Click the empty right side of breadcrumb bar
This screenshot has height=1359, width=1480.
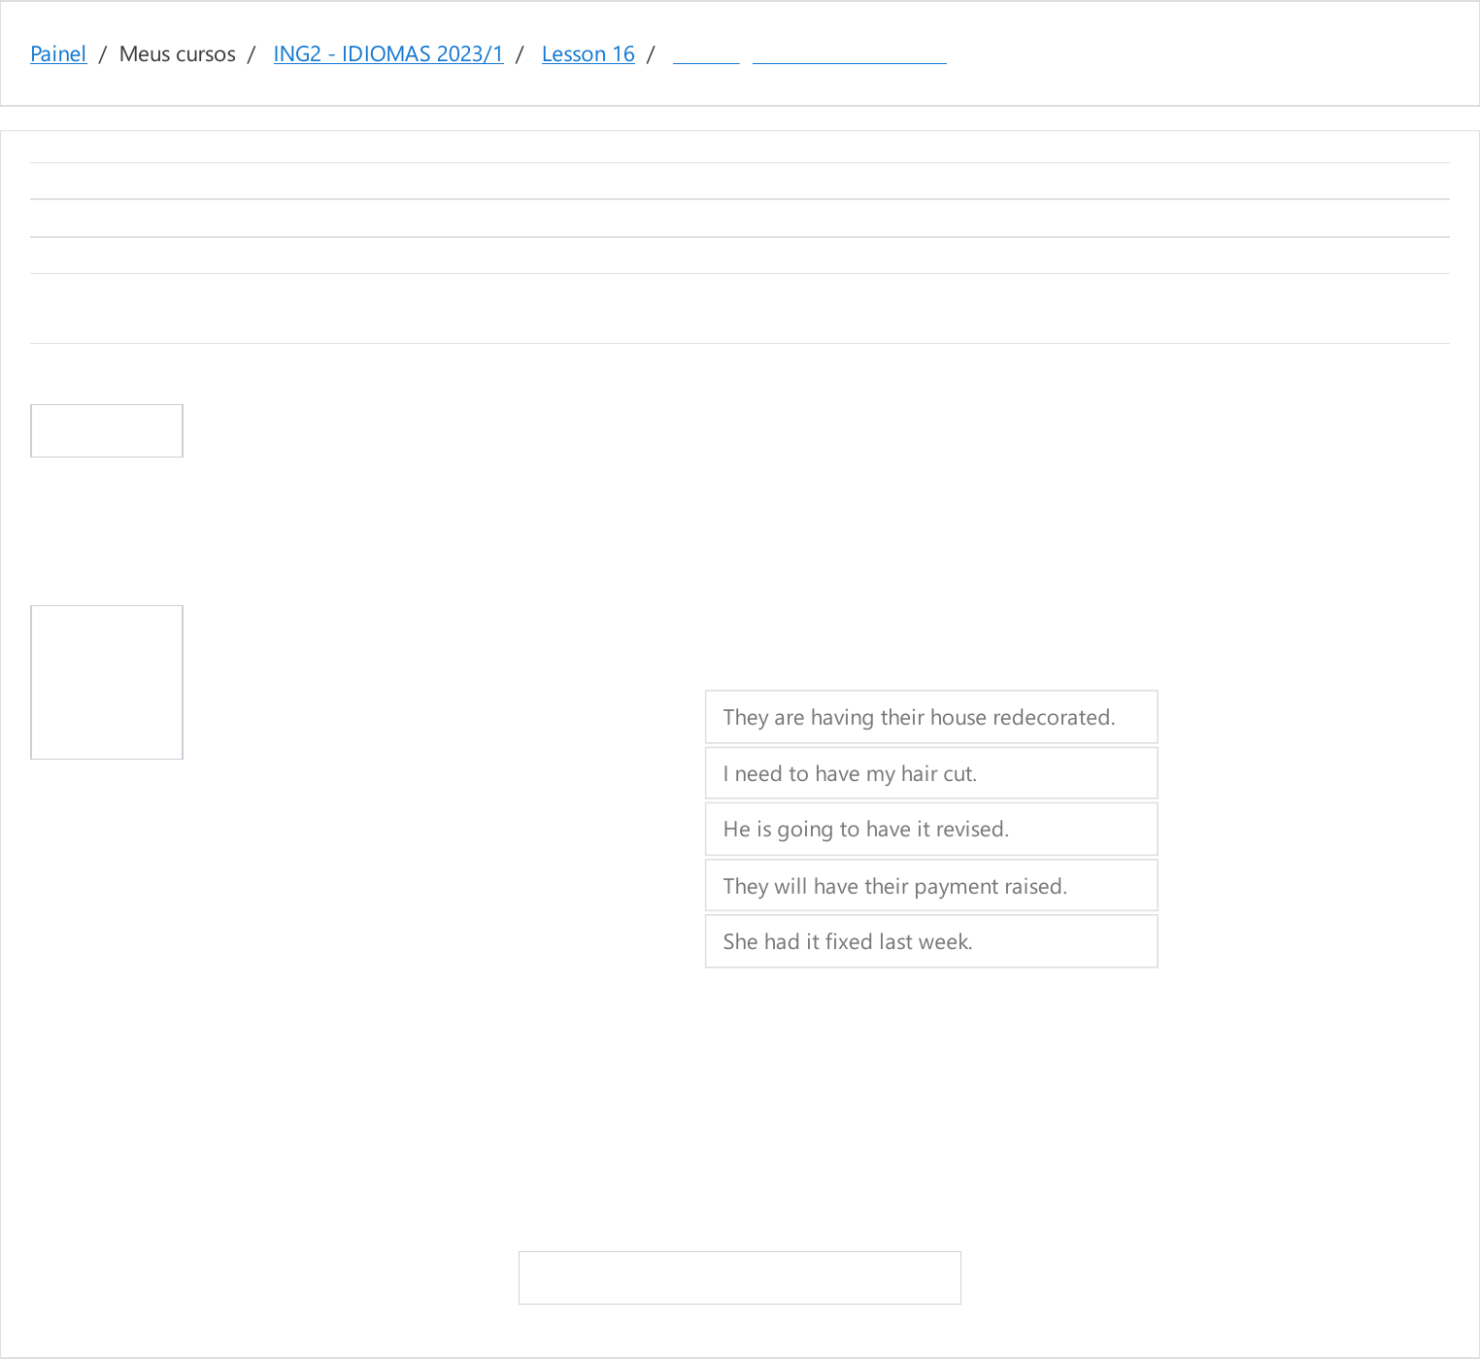pyautogui.click(x=1214, y=54)
